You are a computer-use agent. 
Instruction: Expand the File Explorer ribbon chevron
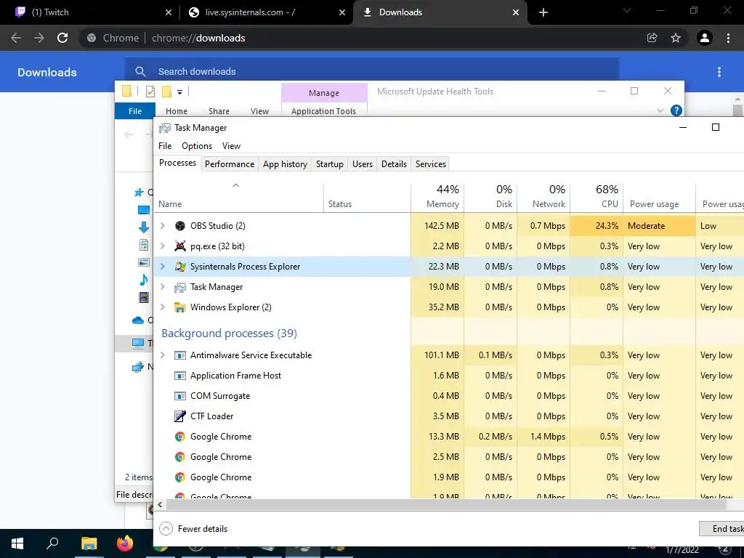point(660,110)
